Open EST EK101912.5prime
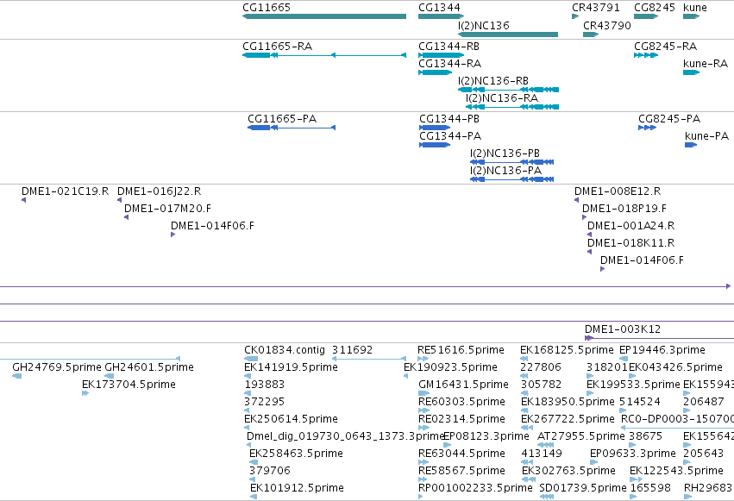The height and width of the screenshot is (501, 734). coord(297,488)
